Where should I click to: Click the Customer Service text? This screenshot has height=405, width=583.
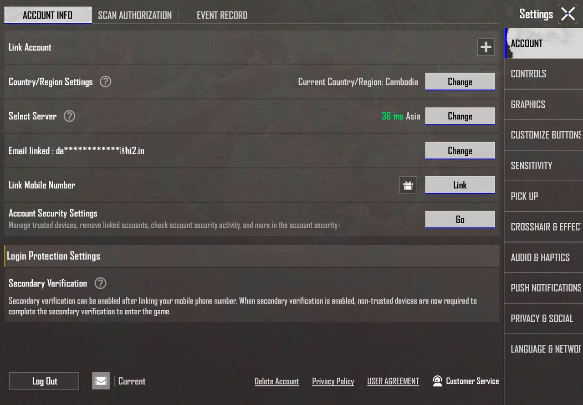[472, 381]
